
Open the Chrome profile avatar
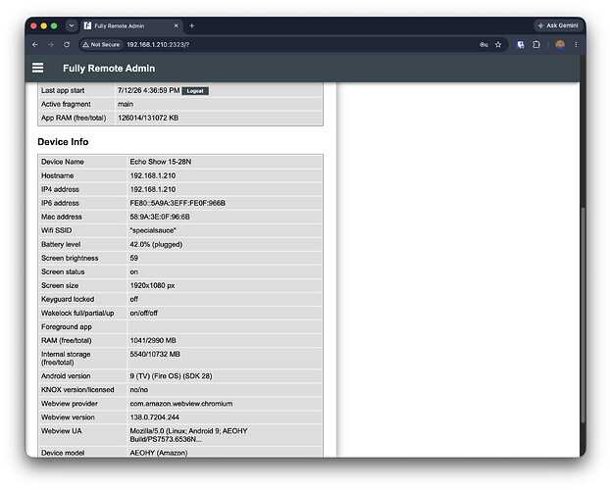(x=560, y=45)
